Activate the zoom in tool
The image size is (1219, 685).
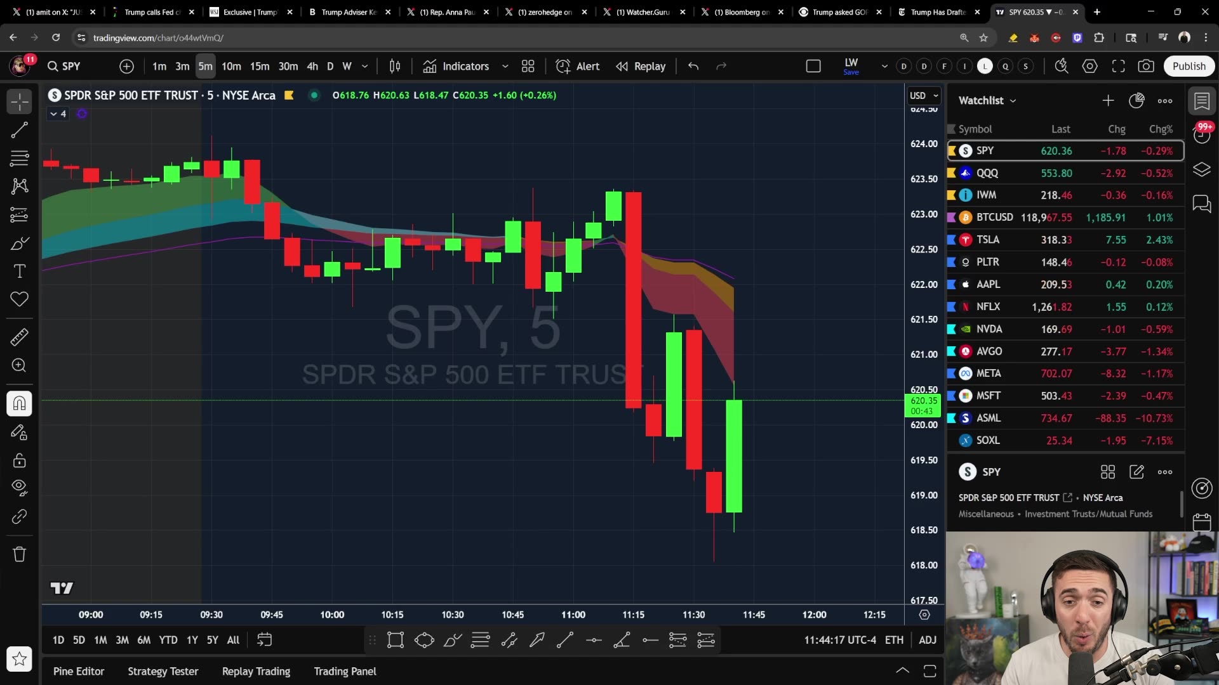pos(20,365)
